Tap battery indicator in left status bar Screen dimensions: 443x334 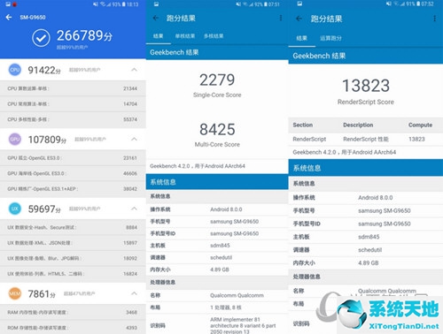pyautogui.click(x=123, y=4)
